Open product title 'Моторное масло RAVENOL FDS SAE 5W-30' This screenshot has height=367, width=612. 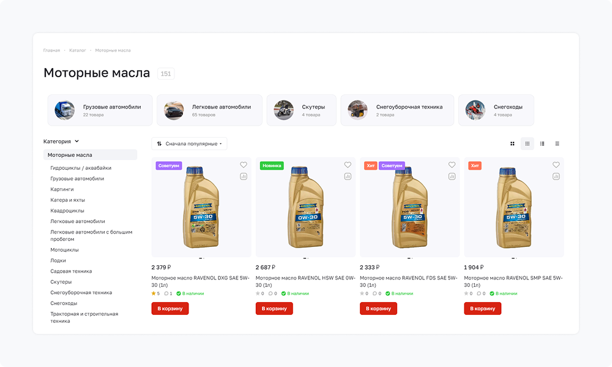click(x=408, y=281)
